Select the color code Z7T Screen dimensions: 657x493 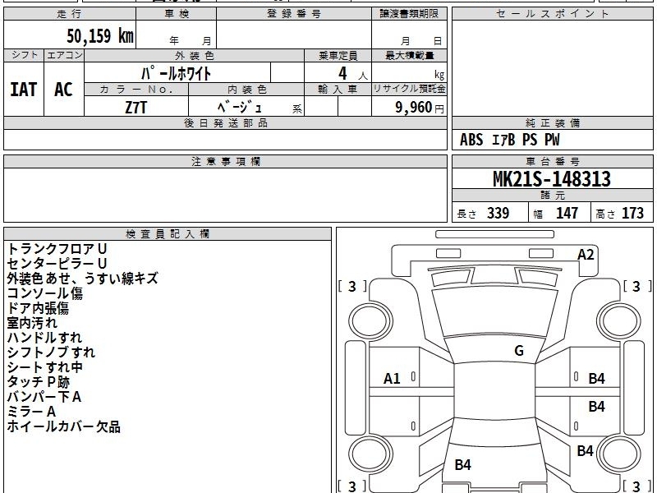[136, 108]
